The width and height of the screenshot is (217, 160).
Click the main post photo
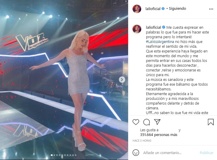point(64,80)
